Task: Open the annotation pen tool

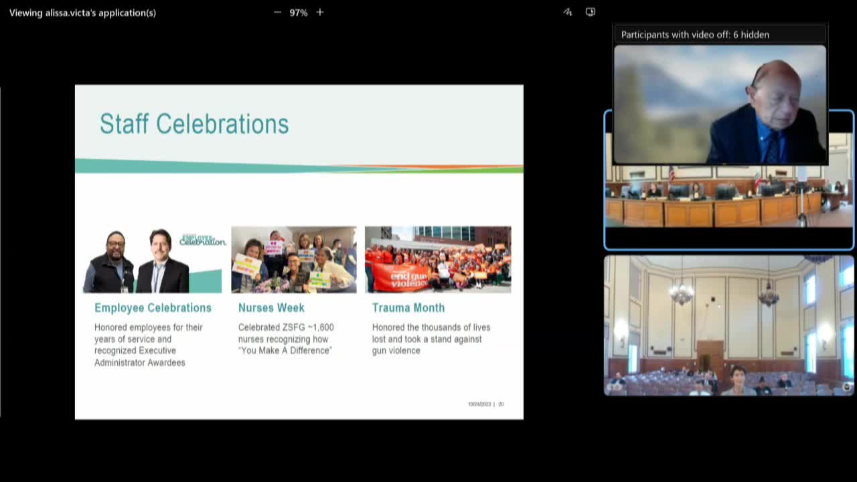Action: [x=568, y=12]
